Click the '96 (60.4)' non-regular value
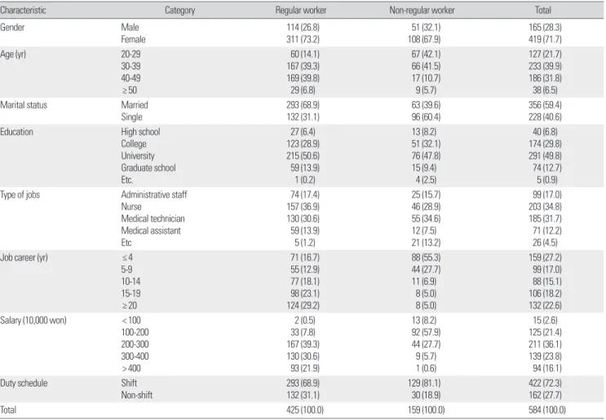This screenshot has height=420, width=606. pos(426,117)
